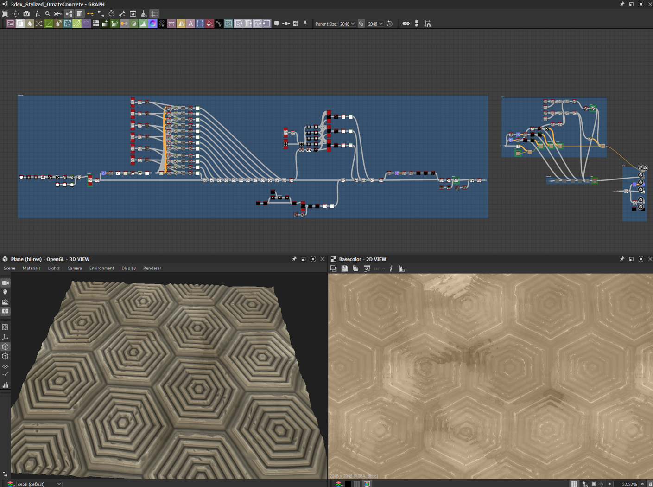The width and height of the screenshot is (653, 487).
Task: Align nodes horizontally in the graph toolbar
Action: [406, 24]
